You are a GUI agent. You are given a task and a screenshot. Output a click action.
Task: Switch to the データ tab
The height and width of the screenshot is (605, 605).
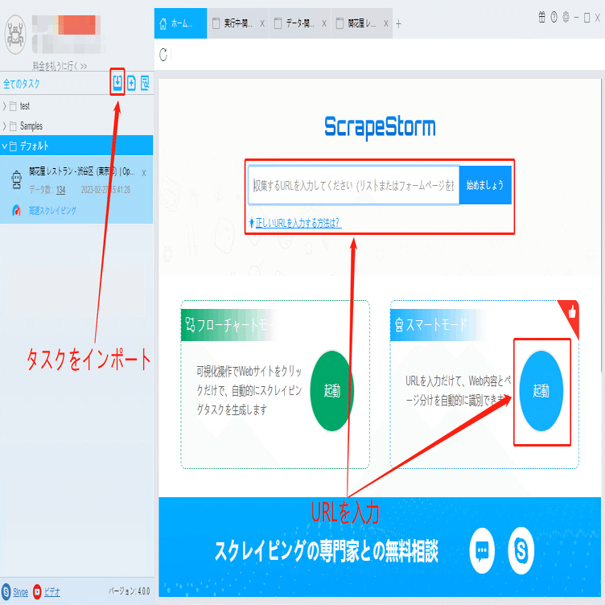[x=300, y=23]
